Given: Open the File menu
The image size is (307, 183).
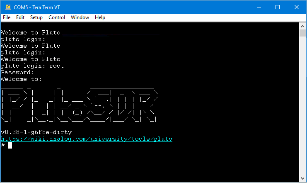Looking at the screenshot, I should coord(7,17).
